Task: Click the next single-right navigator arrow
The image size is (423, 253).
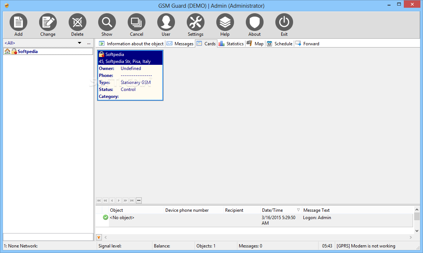Action: (x=119, y=200)
